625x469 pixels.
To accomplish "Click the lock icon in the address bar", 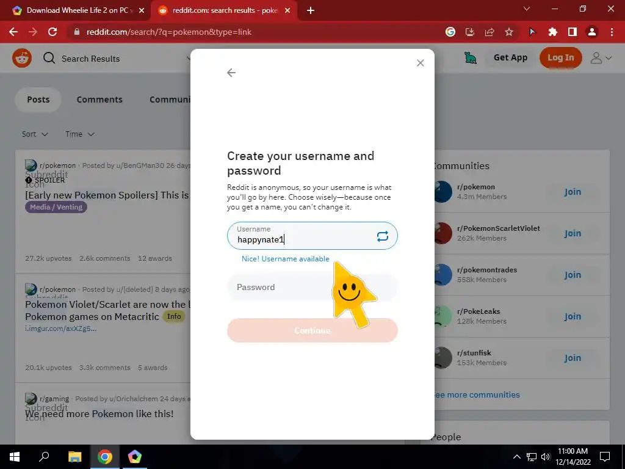I will pos(77,32).
